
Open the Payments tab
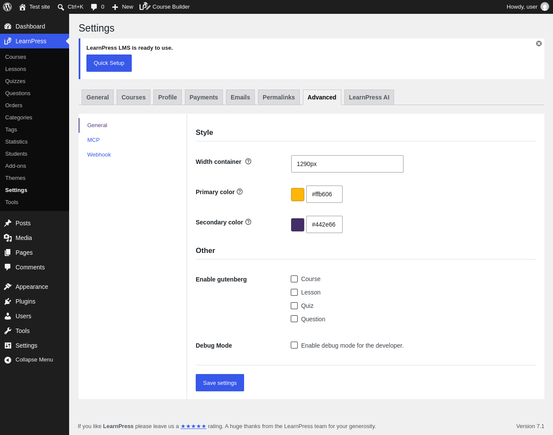(x=204, y=97)
